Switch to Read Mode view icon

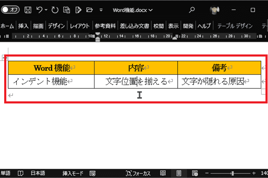(x=163, y=173)
